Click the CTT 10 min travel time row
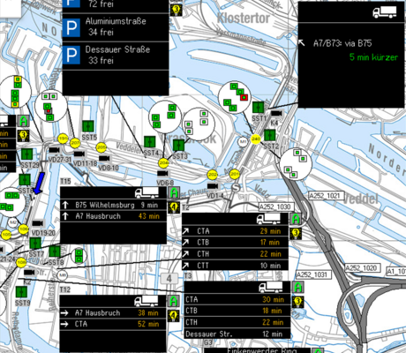406x353 pixels. [x=235, y=266]
